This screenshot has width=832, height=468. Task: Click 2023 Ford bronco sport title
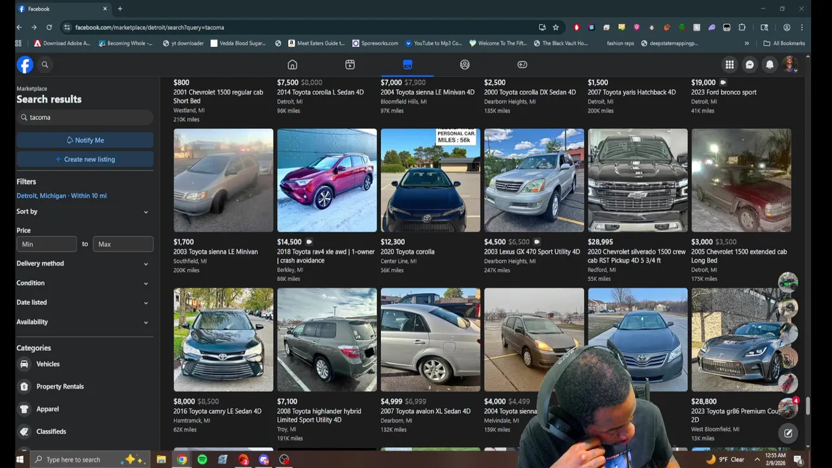[x=723, y=92]
